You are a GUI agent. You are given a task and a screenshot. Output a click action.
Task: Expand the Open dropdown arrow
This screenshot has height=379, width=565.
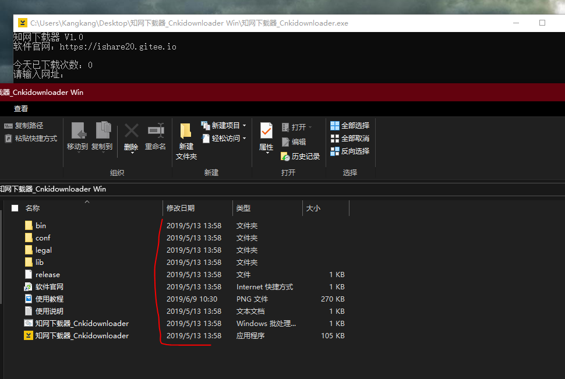(x=310, y=127)
